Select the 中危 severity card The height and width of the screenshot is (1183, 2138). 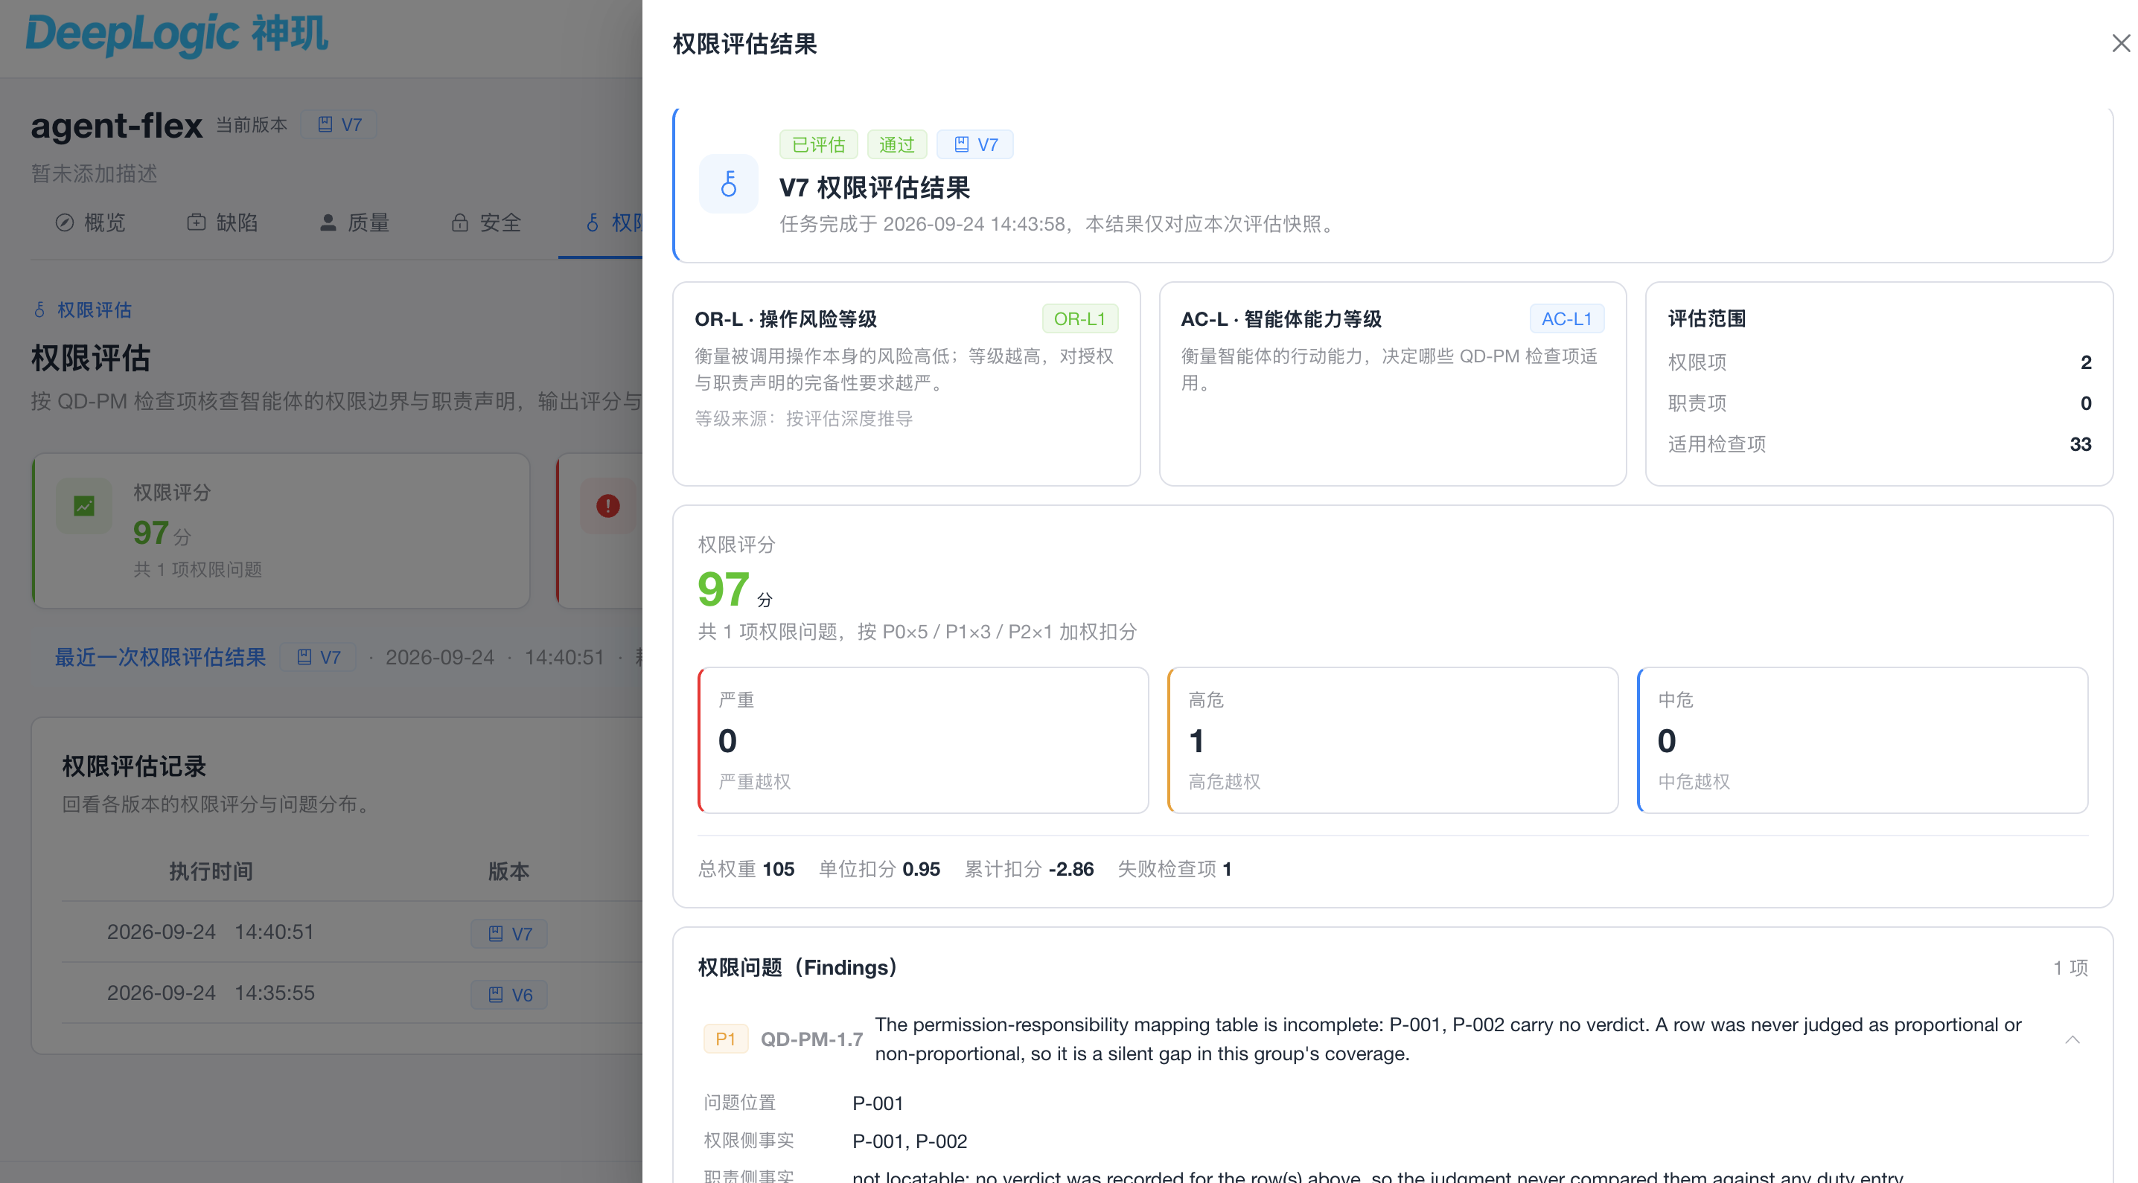[x=1863, y=740]
